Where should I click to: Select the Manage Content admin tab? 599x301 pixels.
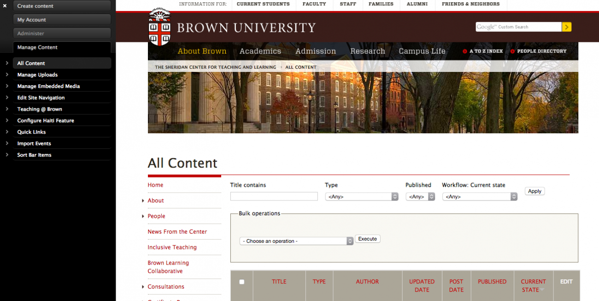tap(62, 47)
